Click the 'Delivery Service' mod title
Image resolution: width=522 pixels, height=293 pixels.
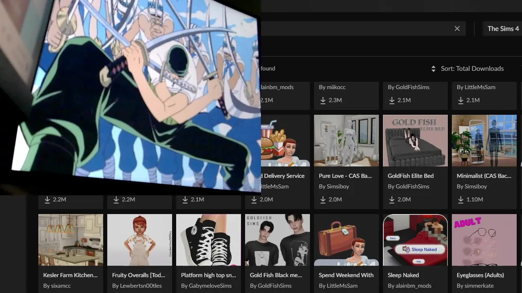(283, 176)
